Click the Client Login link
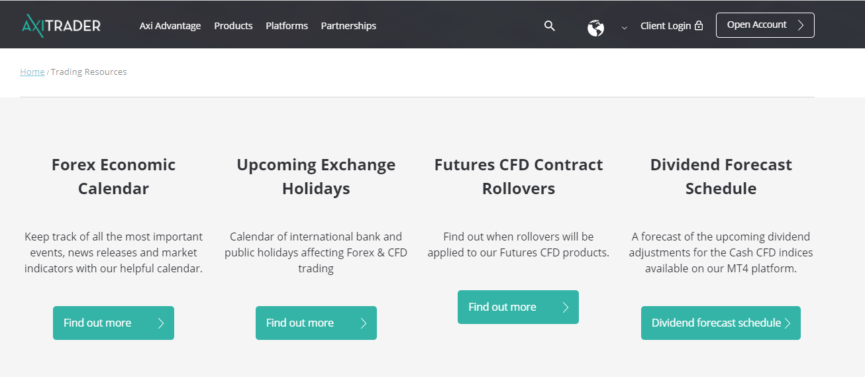Screen dimensions: 865x377 pos(665,26)
